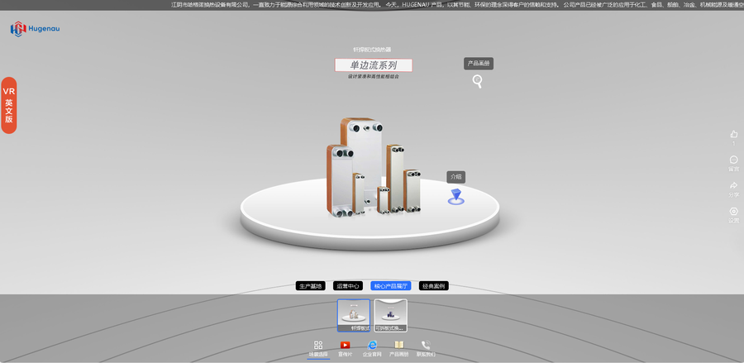
Task: Open the VR 英文版 English version button
Action: click(x=9, y=105)
